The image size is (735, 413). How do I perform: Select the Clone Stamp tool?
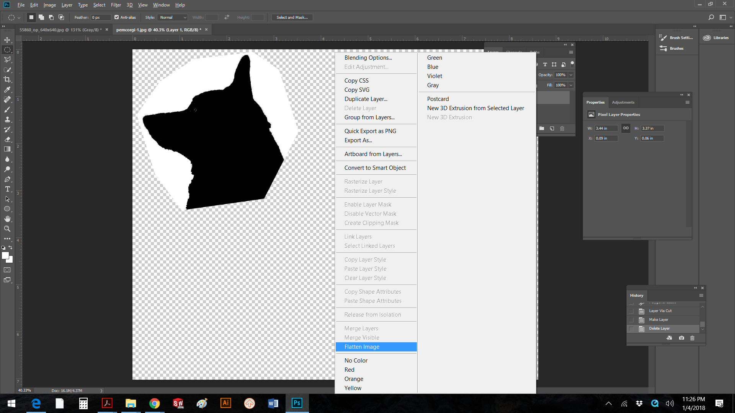(x=7, y=119)
